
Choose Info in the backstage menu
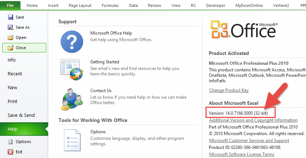coord(11,60)
